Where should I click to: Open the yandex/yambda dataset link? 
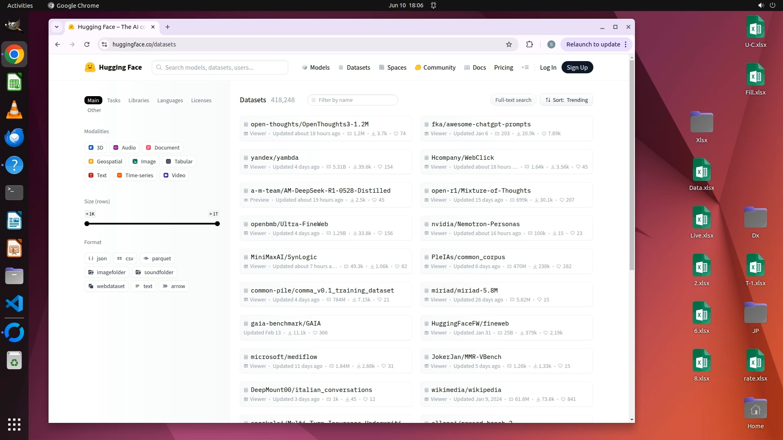click(274, 158)
